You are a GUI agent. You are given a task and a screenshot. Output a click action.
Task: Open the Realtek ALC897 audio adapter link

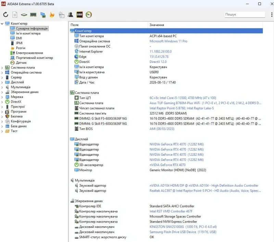pyautogui.click(x=205, y=191)
